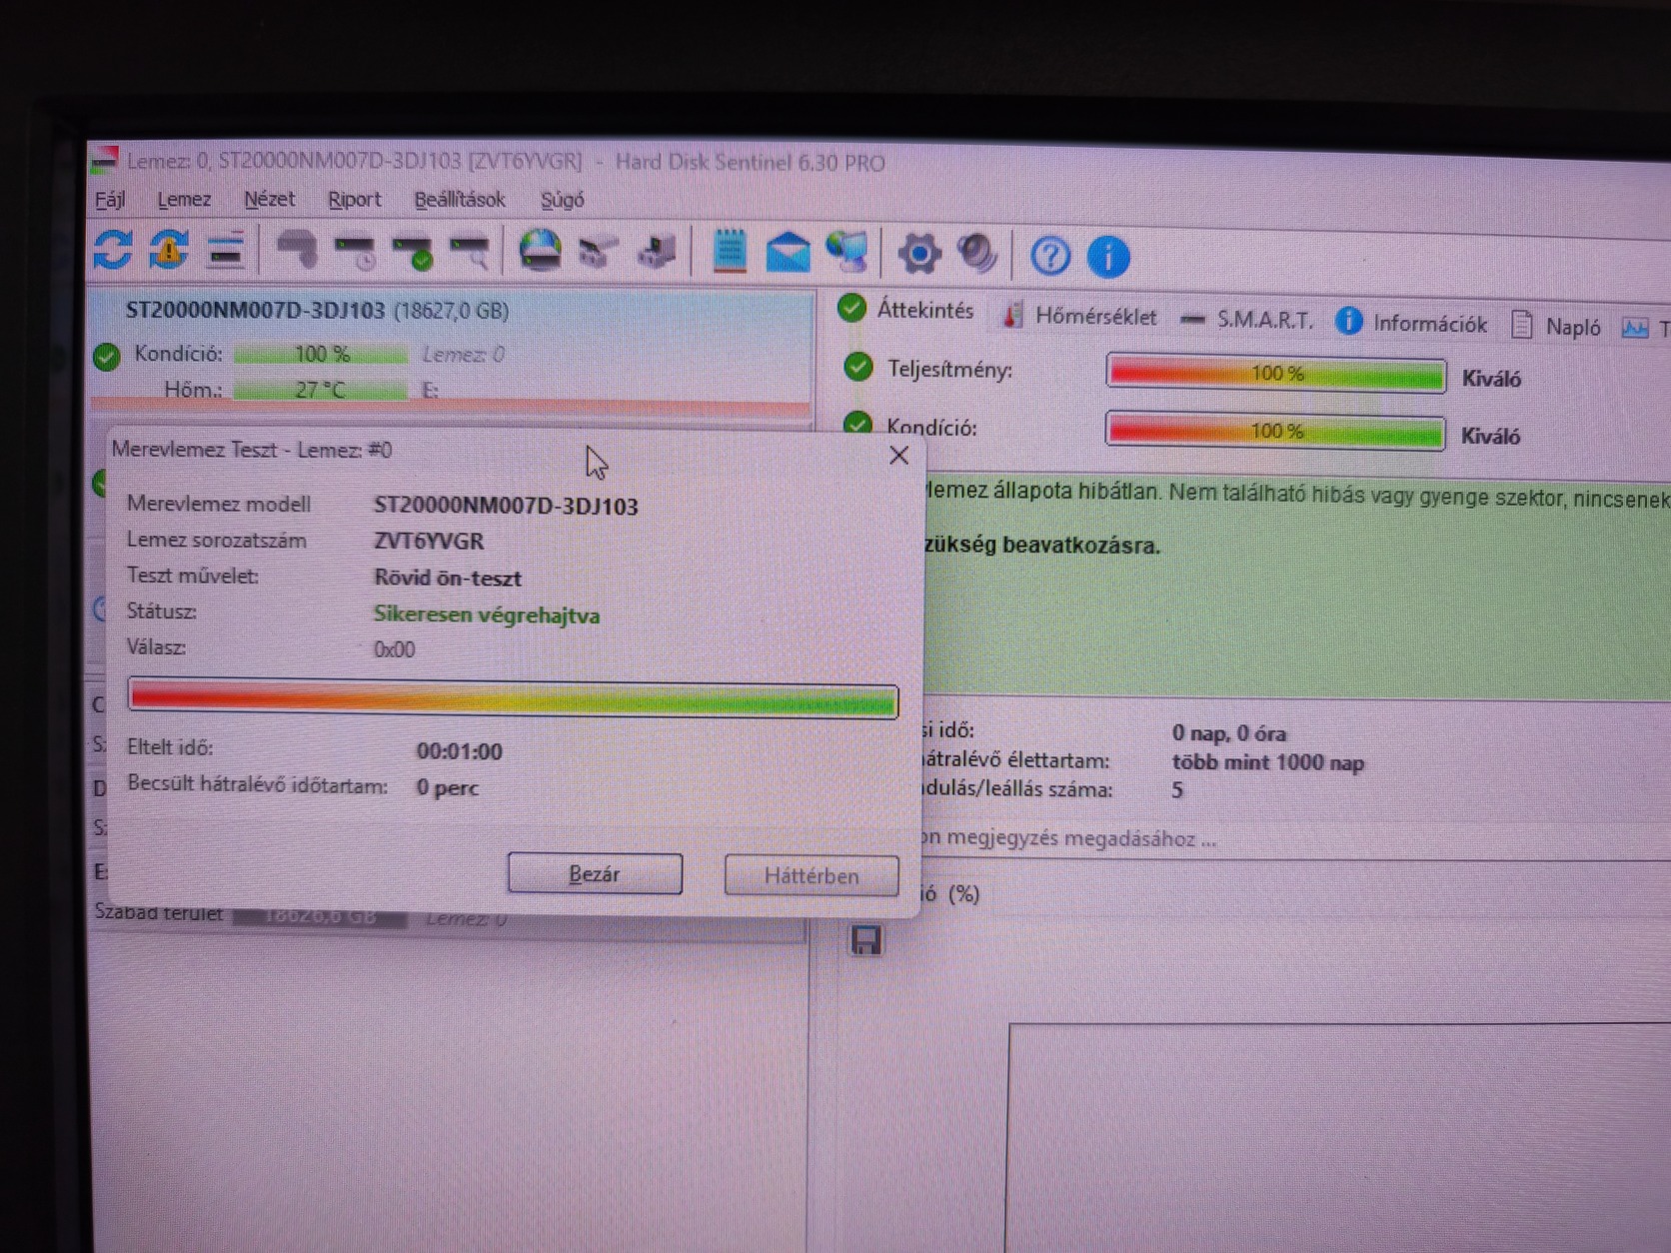Click the '0 perc' remaining time value
This screenshot has height=1253, width=1671.
point(448,788)
